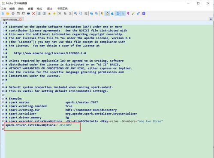Toggle show all characters with the pilcrow icon
The height and width of the screenshot is (158, 214).
(x=128, y=13)
